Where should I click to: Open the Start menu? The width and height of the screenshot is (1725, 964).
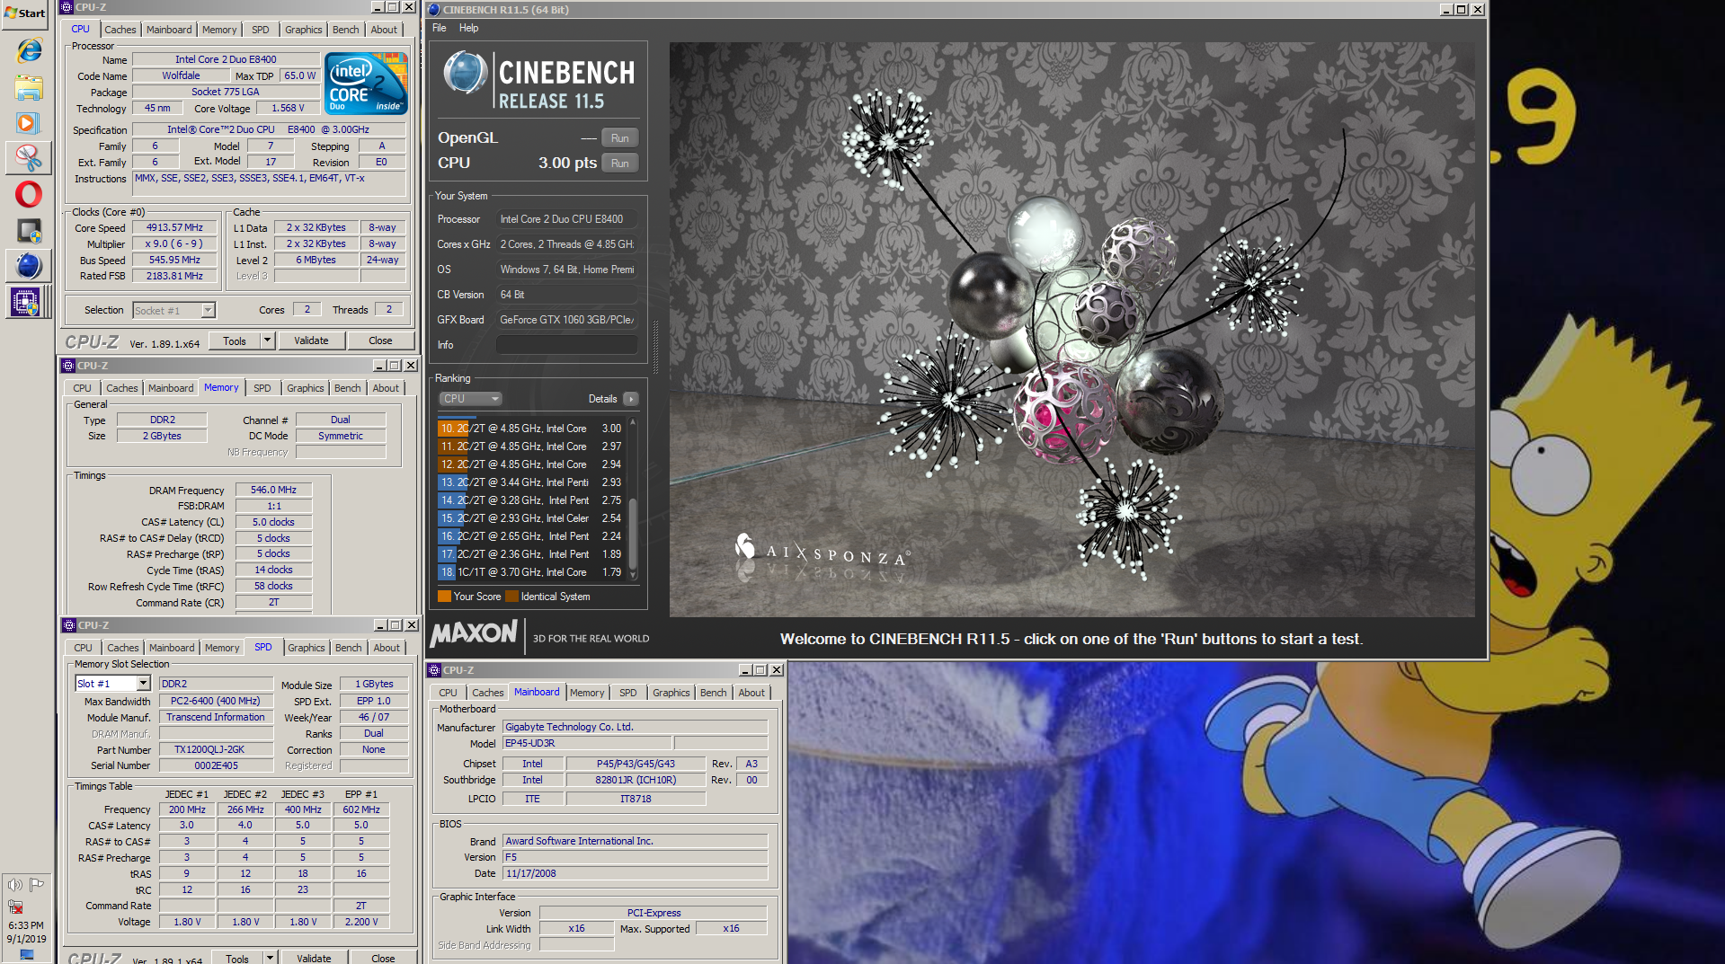[25, 13]
